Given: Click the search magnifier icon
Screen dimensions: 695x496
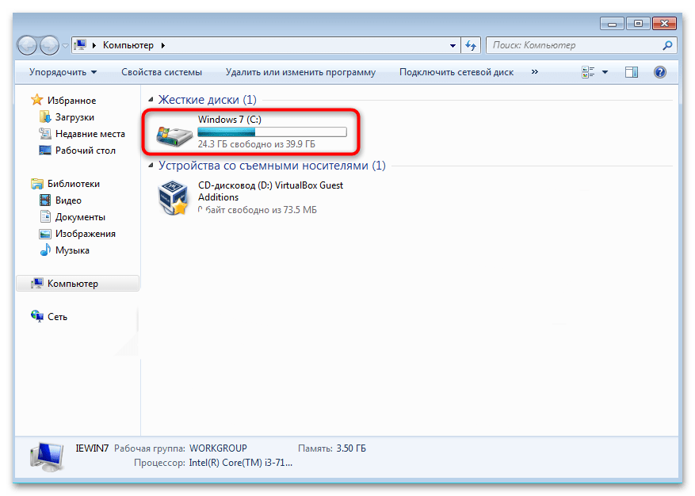Looking at the screenshot, I should click(667, 45).
